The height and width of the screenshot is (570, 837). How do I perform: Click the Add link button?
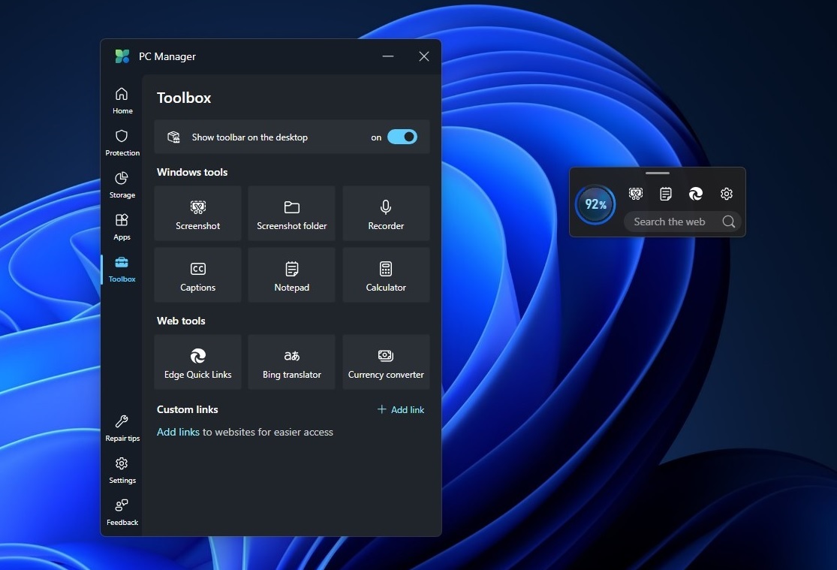point(401,410)
